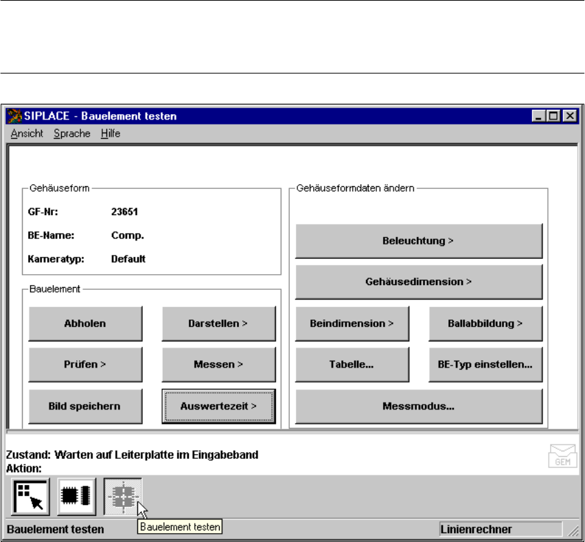
Task: Expand the Beleuchtung options
Action: [418, 241]
